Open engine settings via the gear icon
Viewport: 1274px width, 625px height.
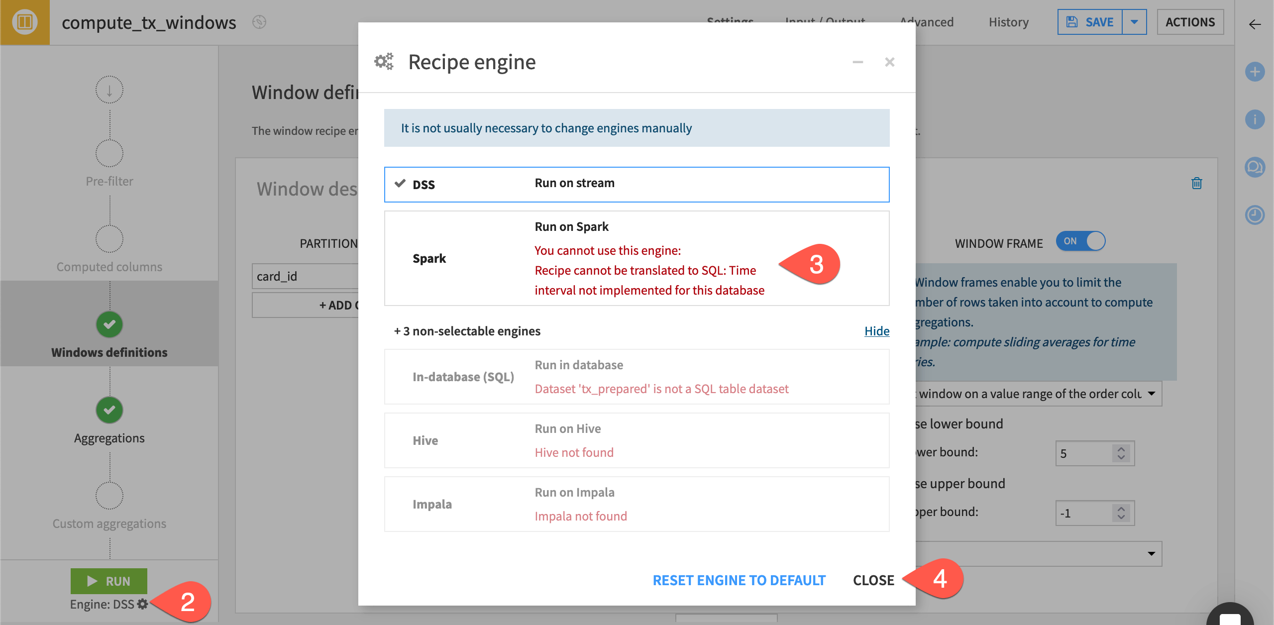142,604
